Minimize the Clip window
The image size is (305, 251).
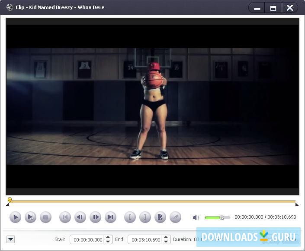coord(257,8)
